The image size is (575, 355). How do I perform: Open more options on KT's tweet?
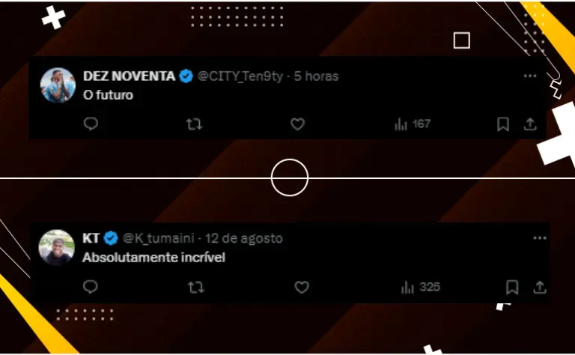tap(539, 238)
